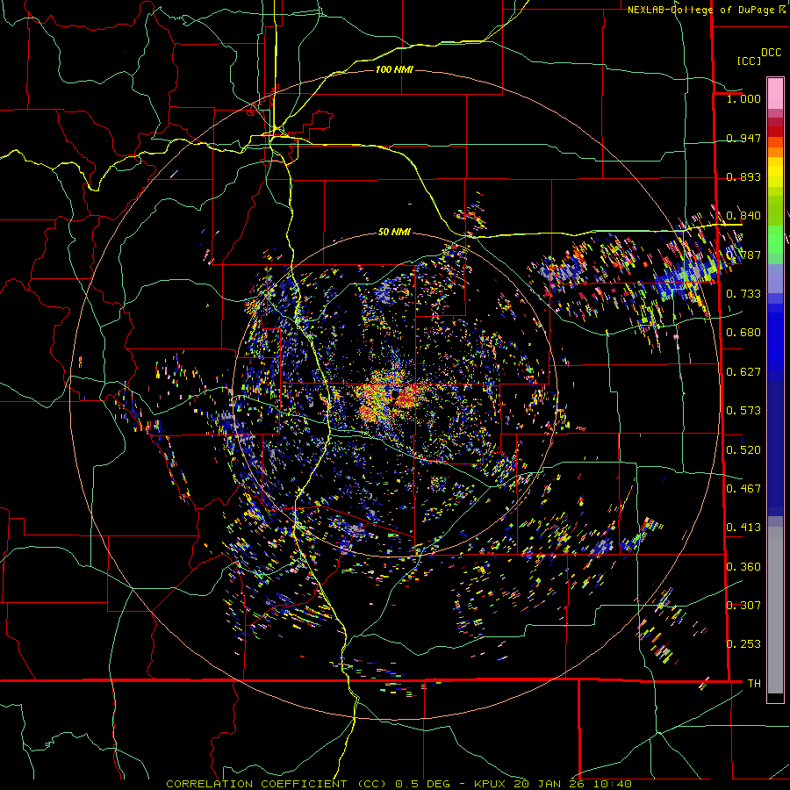Select the 0.573 scale value
Image resolution: width=790 pixels, height=790 pixels.
pos(743,411)
